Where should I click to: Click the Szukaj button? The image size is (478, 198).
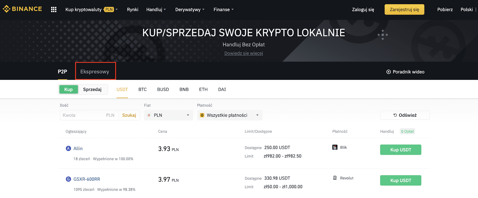point(129,115)
